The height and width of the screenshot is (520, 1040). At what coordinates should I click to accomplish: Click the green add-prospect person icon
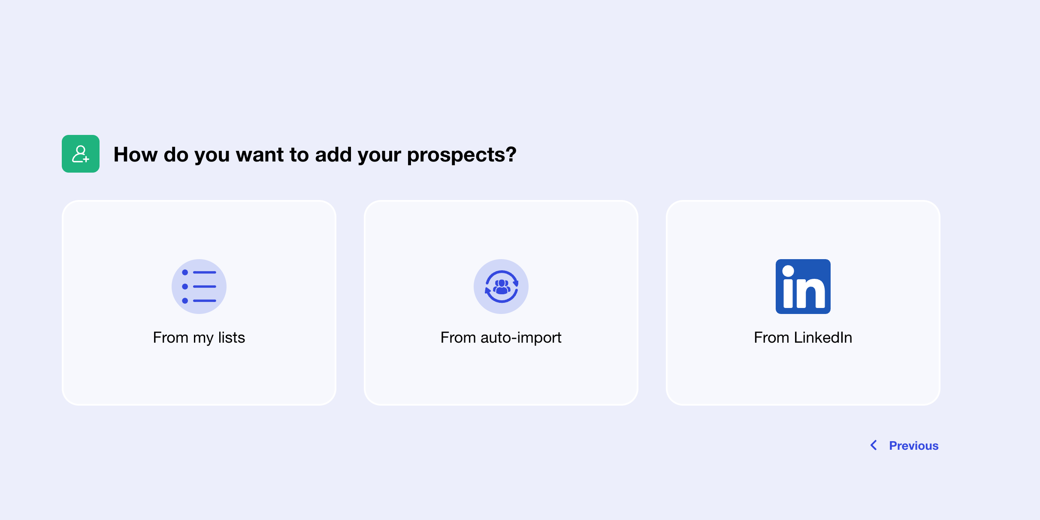(81, 154)
